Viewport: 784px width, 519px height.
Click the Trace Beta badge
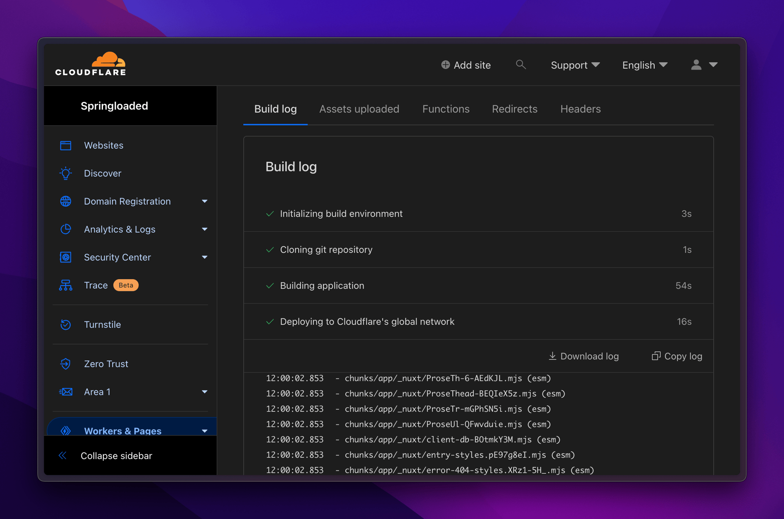125,285
